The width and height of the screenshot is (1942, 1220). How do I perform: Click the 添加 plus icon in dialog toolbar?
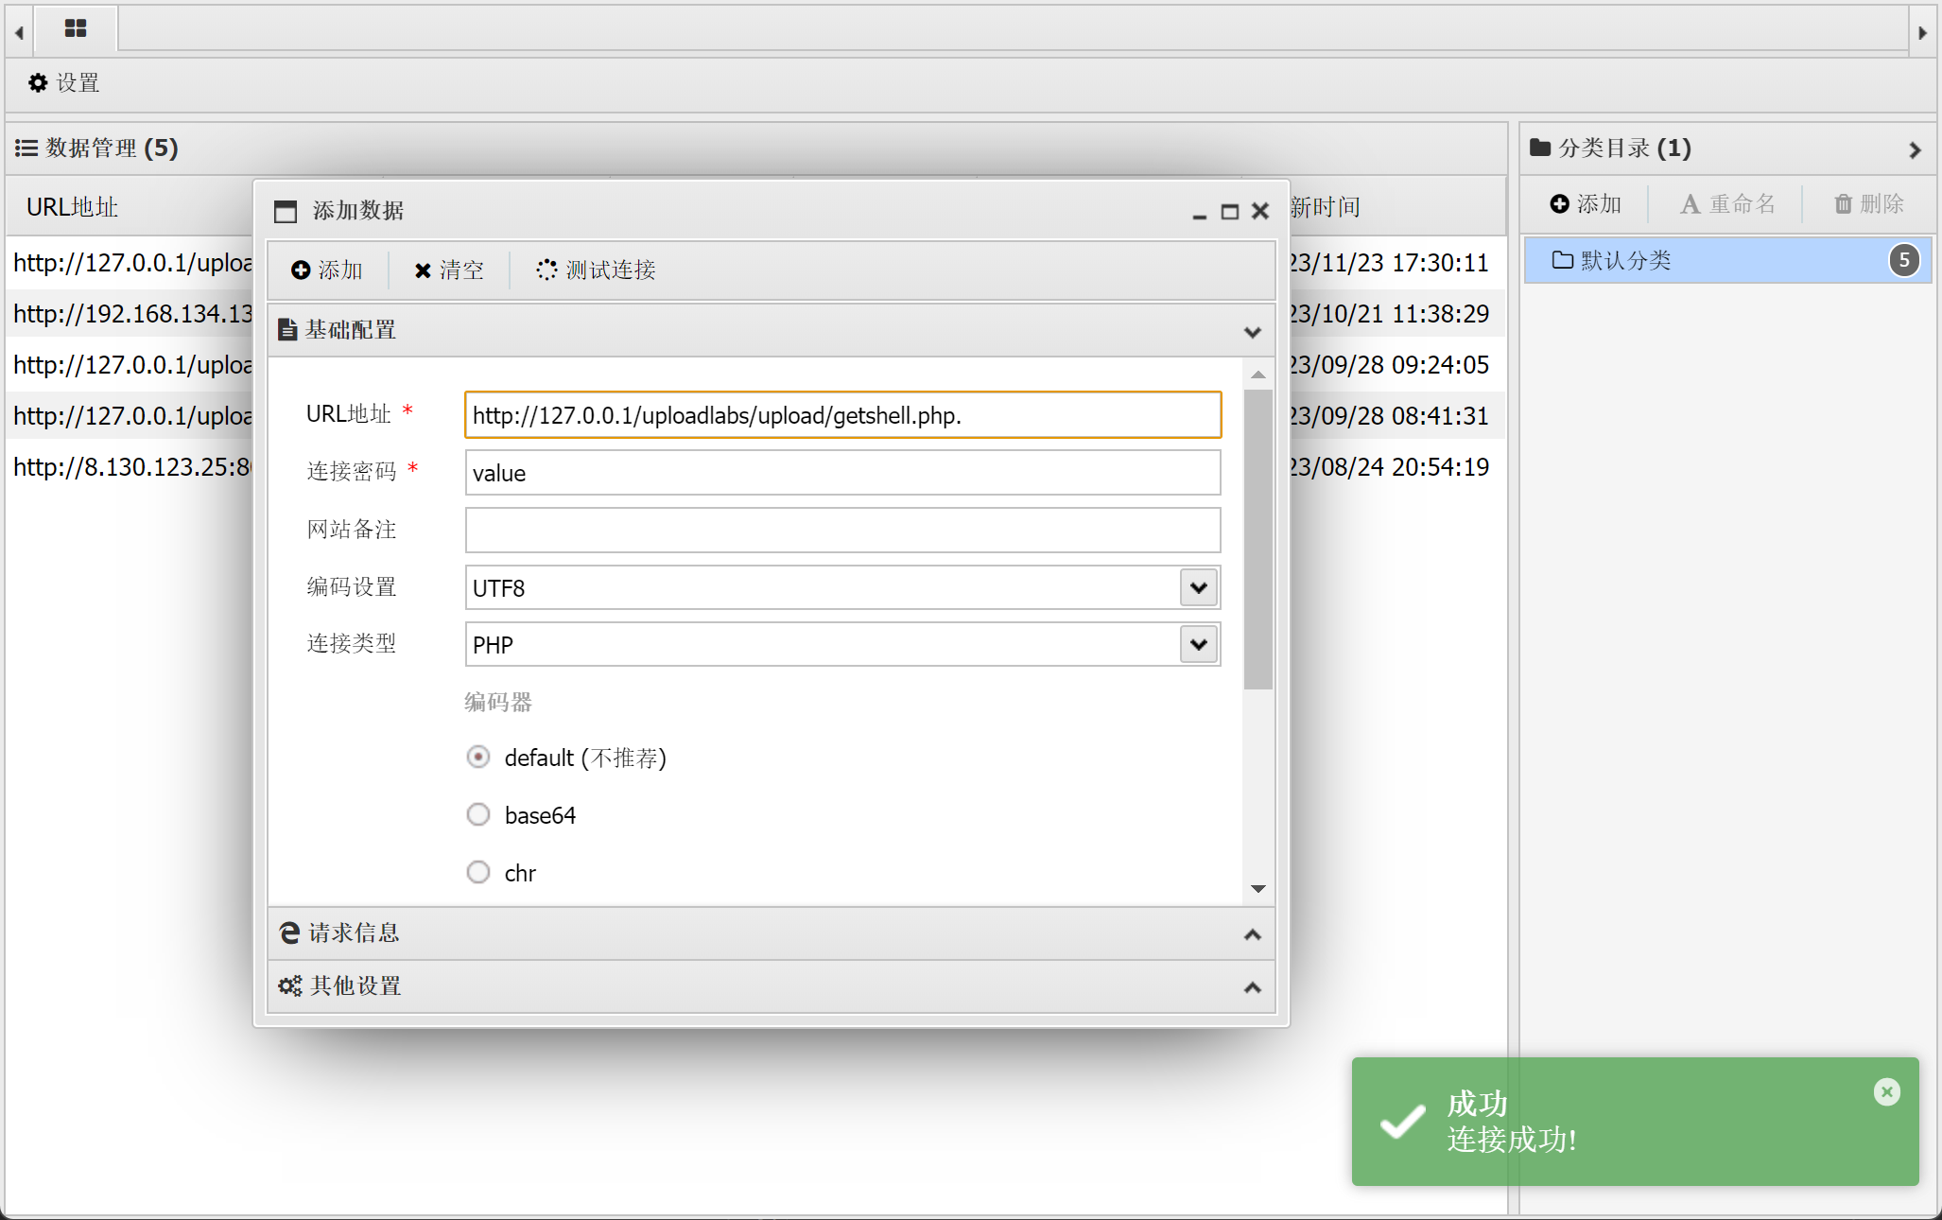(302, 270)
